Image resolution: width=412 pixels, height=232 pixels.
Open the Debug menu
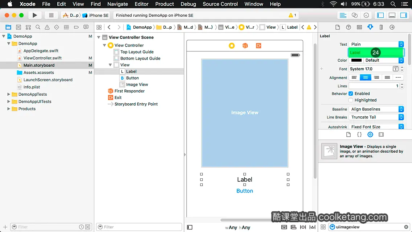pyautogui.click(x=188, y=4)
